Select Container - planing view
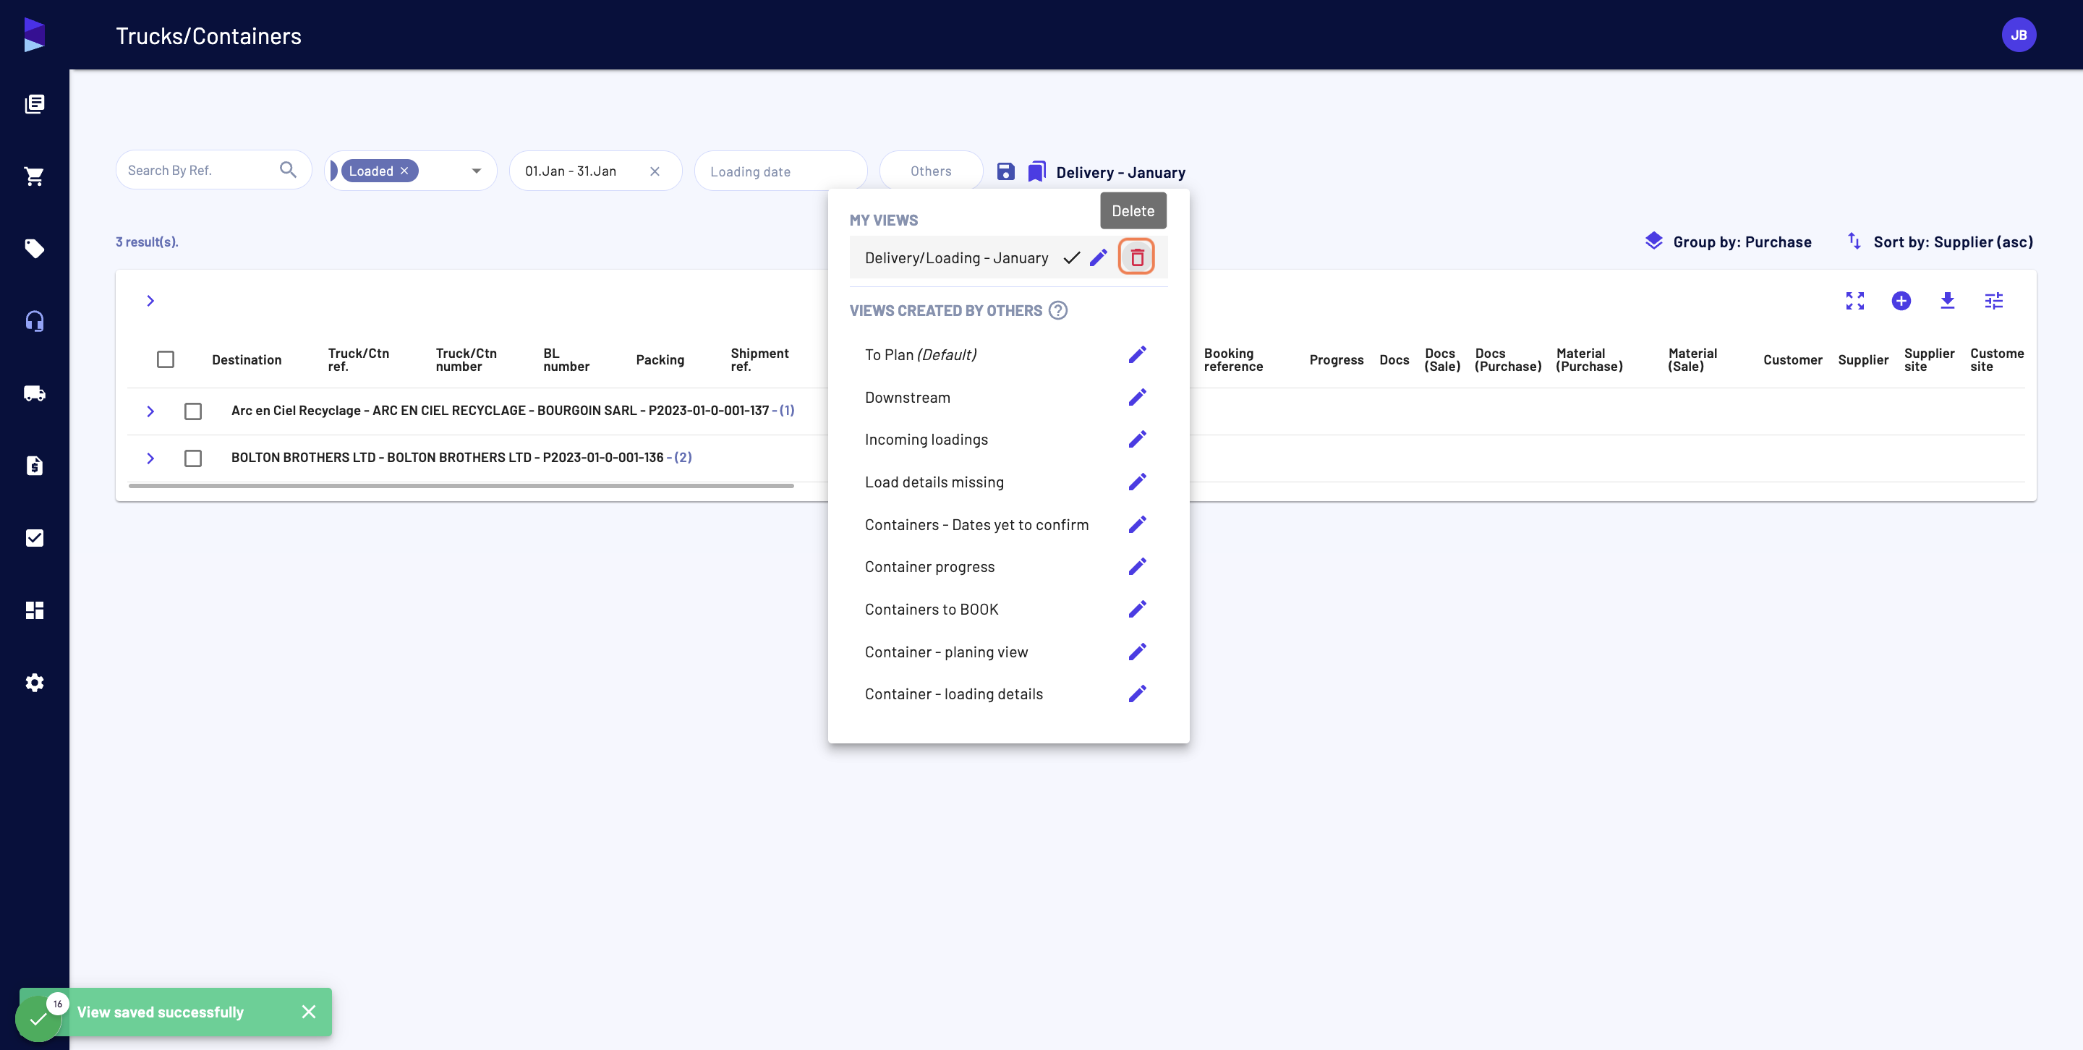Image resolution: width=2083 pixels, height=1050 pixels. (x=946, y=652)
